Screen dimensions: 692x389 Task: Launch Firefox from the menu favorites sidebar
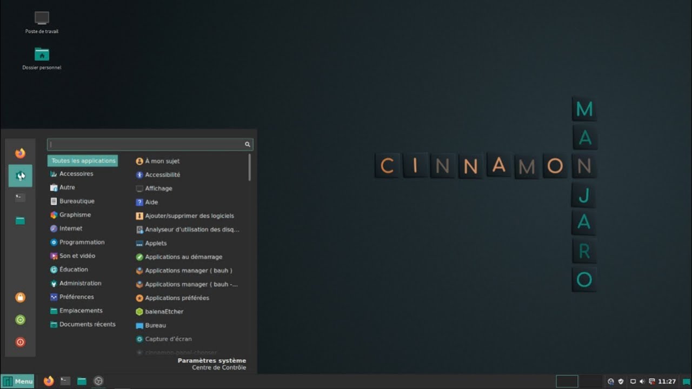[x=20, y=153]
